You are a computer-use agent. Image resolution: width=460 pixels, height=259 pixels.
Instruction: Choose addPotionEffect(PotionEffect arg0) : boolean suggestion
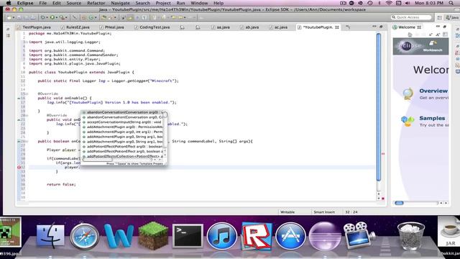[122, 146]
